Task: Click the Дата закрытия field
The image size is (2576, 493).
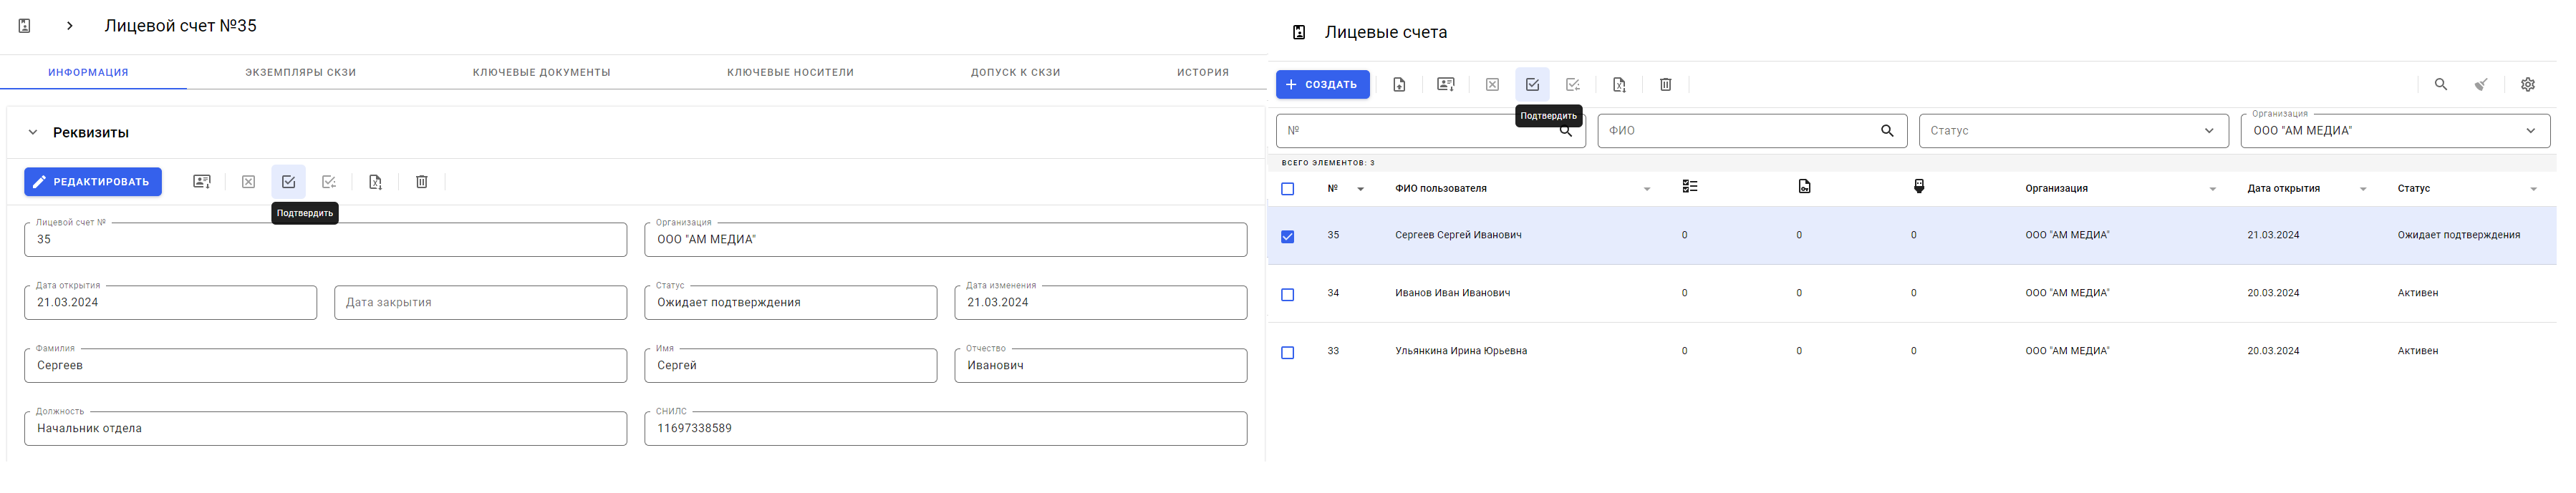Action: click(x=480, y=303)
